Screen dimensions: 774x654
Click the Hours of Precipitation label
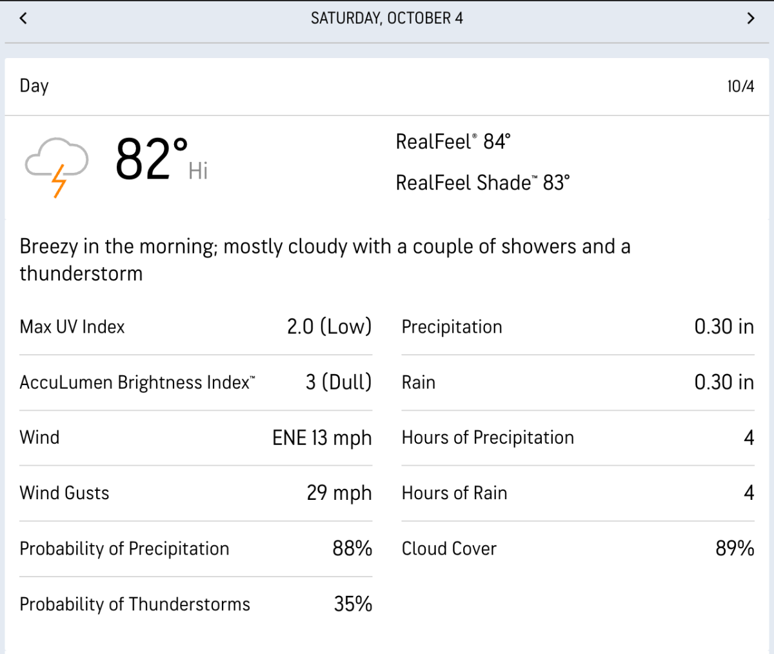pos(488,438)
